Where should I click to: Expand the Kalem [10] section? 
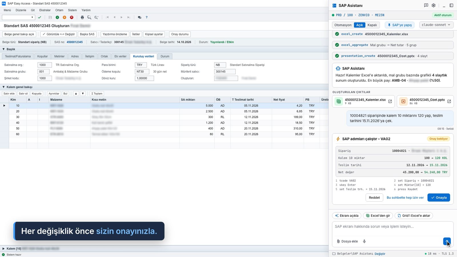[x=3, y=249]
